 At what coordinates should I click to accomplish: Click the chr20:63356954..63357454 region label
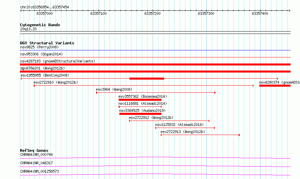(x=44, y=7)
